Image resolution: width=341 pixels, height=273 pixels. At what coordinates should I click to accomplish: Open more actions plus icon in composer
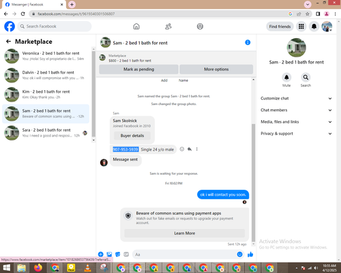click(101, 255)
